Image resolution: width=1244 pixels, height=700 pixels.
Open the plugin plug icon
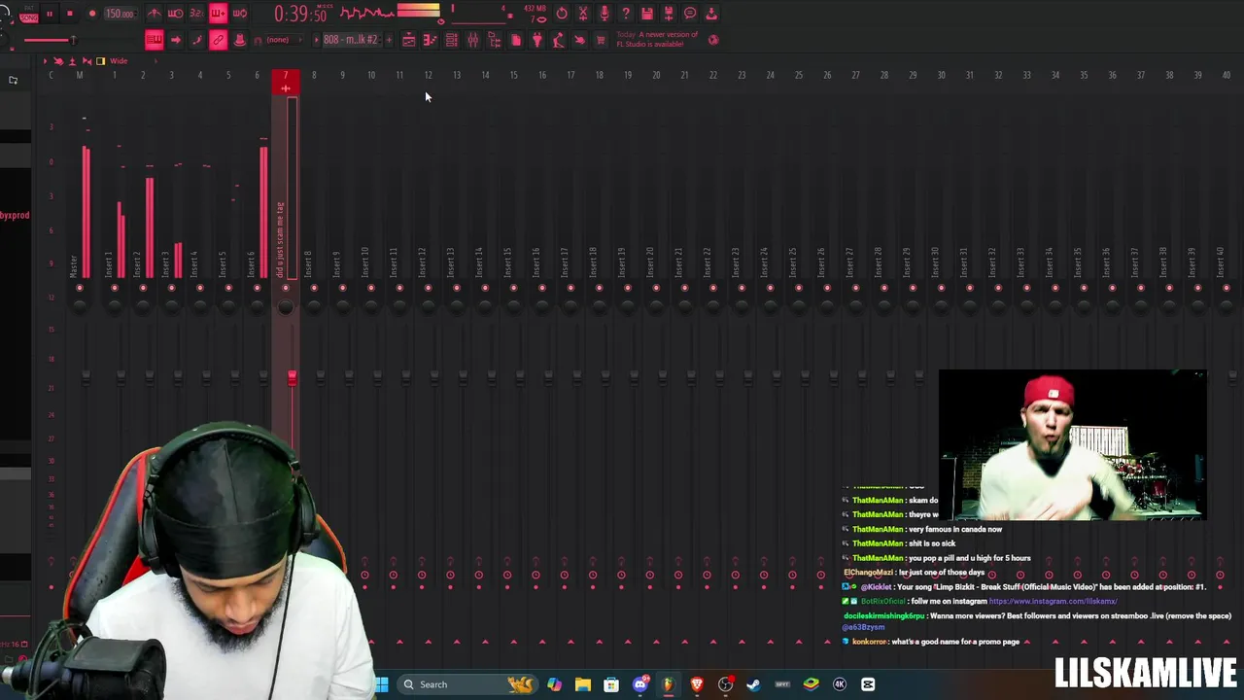pyautogui.click(x=537, y=40)
